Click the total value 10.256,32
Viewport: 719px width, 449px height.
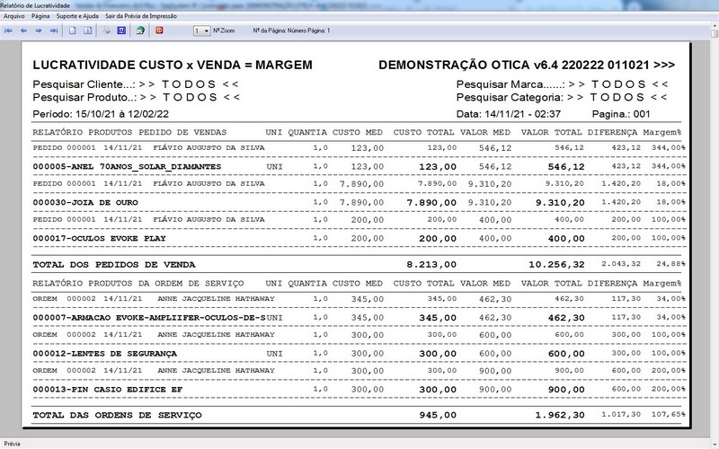click(x=556, y=265)
